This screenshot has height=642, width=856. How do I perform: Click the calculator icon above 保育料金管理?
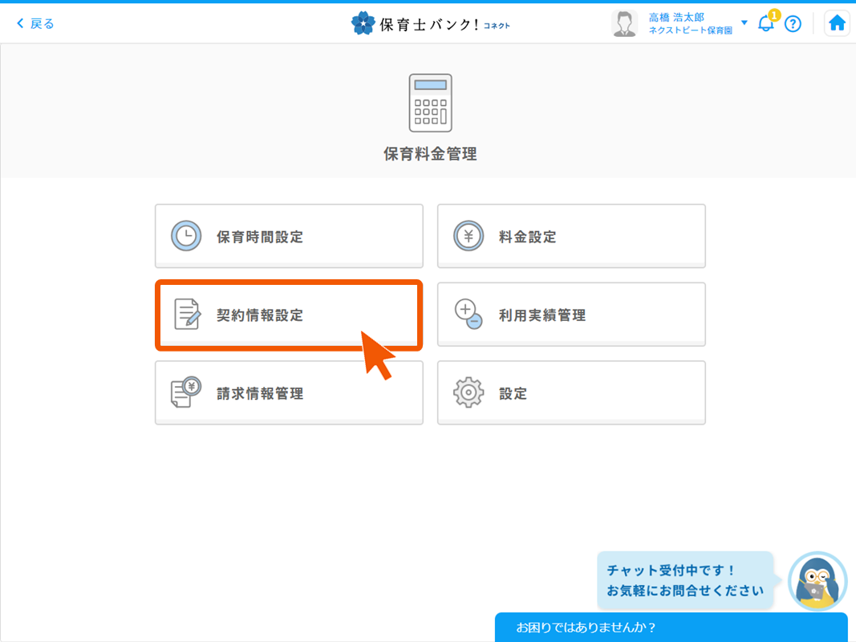(x=430, y=103)
